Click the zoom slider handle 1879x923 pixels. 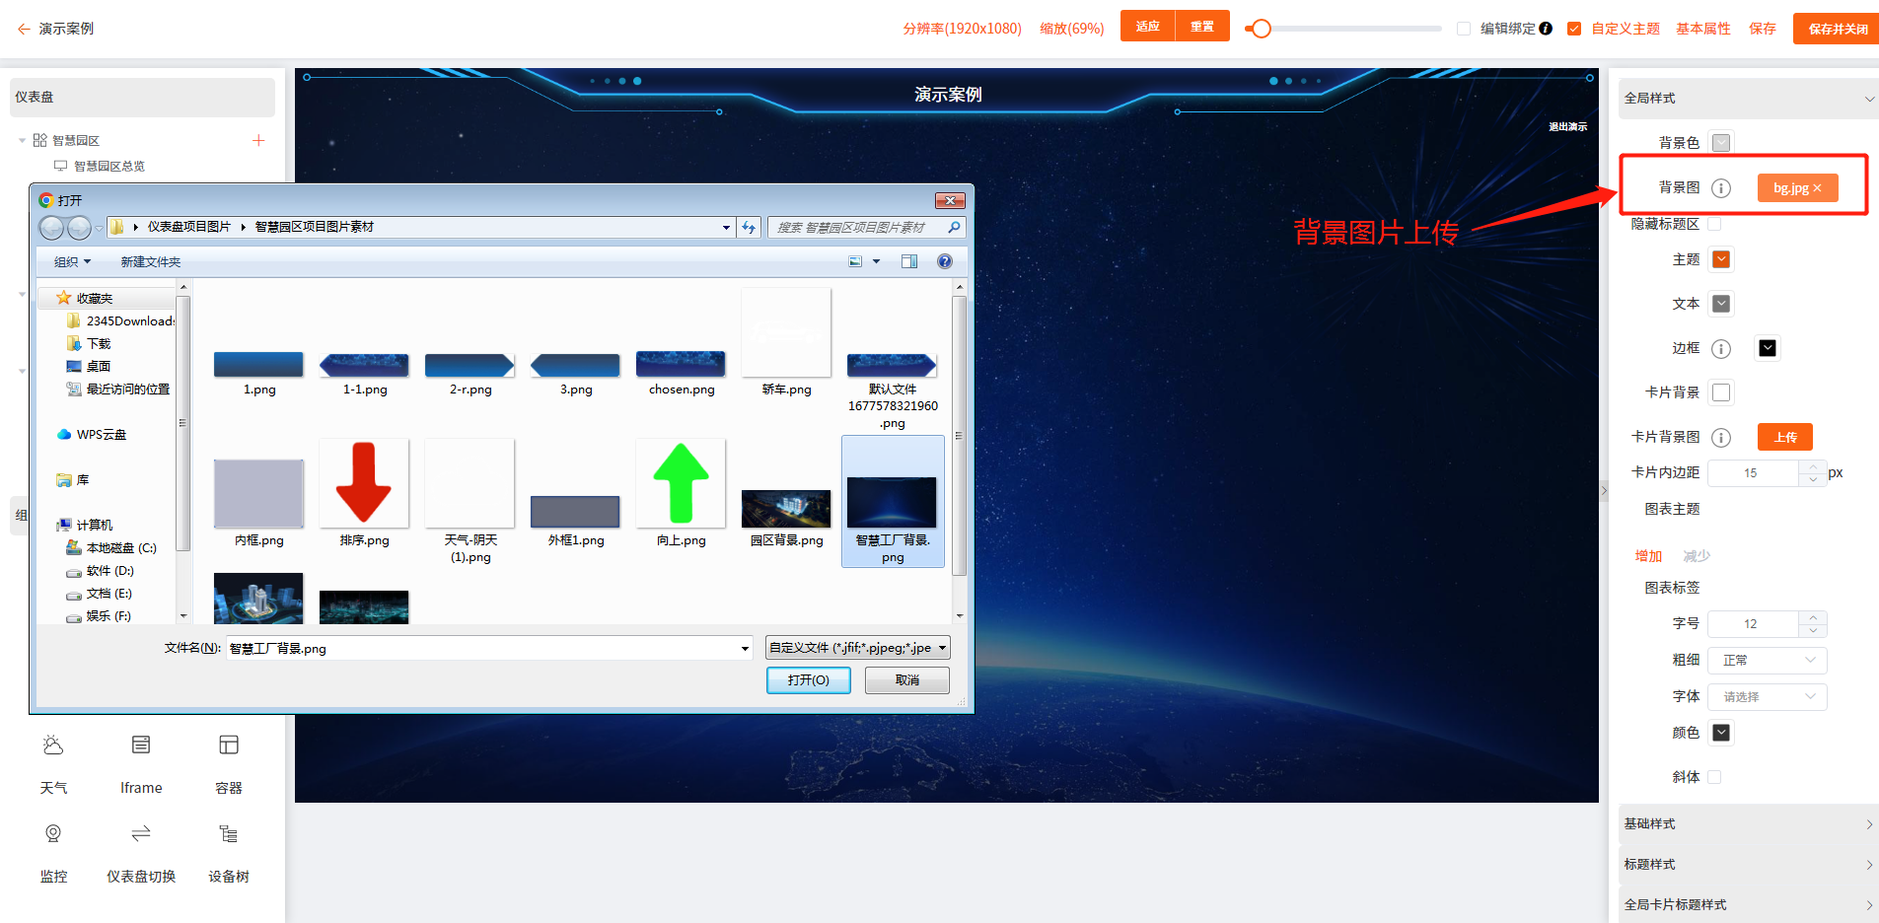pyautogui.click(x=1261, y=29)
